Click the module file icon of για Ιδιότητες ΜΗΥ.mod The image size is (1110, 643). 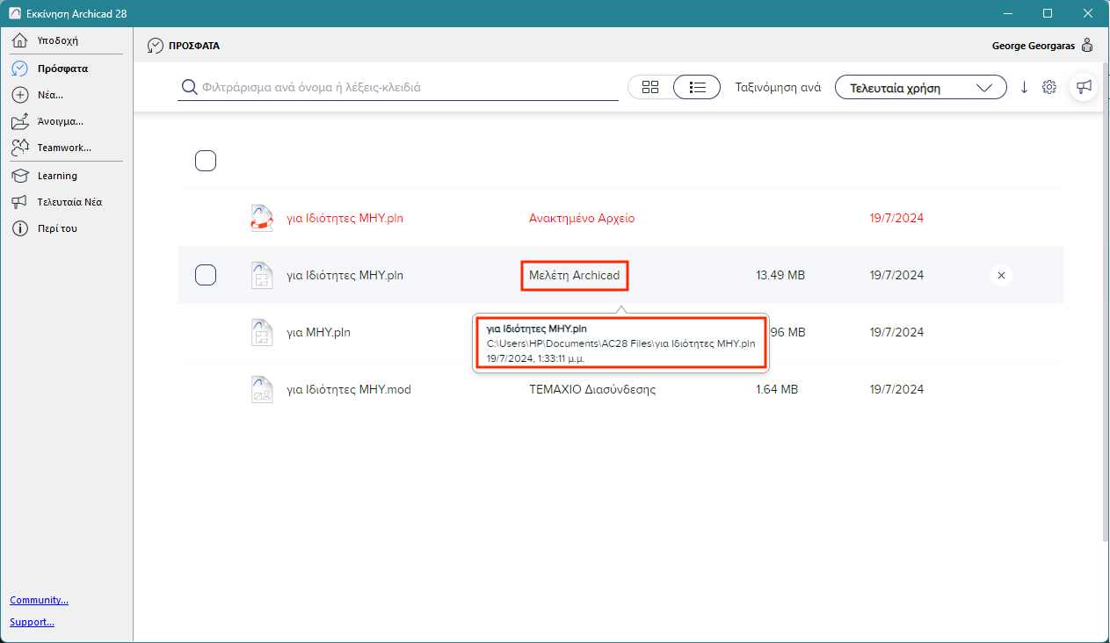tap(262, 389)
